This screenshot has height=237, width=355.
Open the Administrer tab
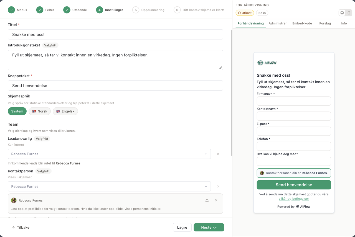click(x=278, y=23)
